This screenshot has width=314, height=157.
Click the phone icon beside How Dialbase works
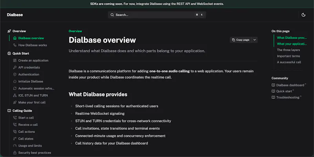tap(15, 45)
